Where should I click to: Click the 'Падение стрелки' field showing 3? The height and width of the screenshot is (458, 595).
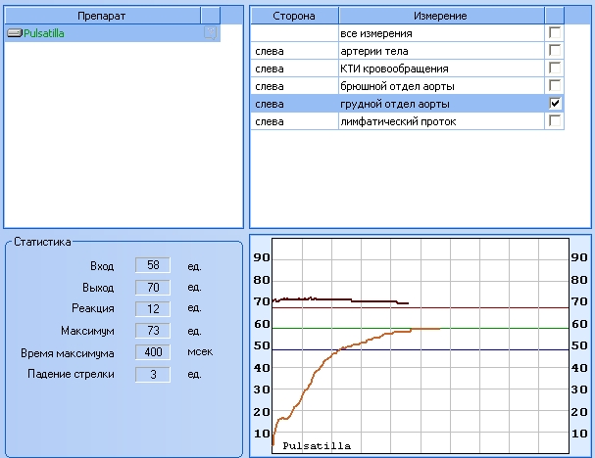coord(153,374)
